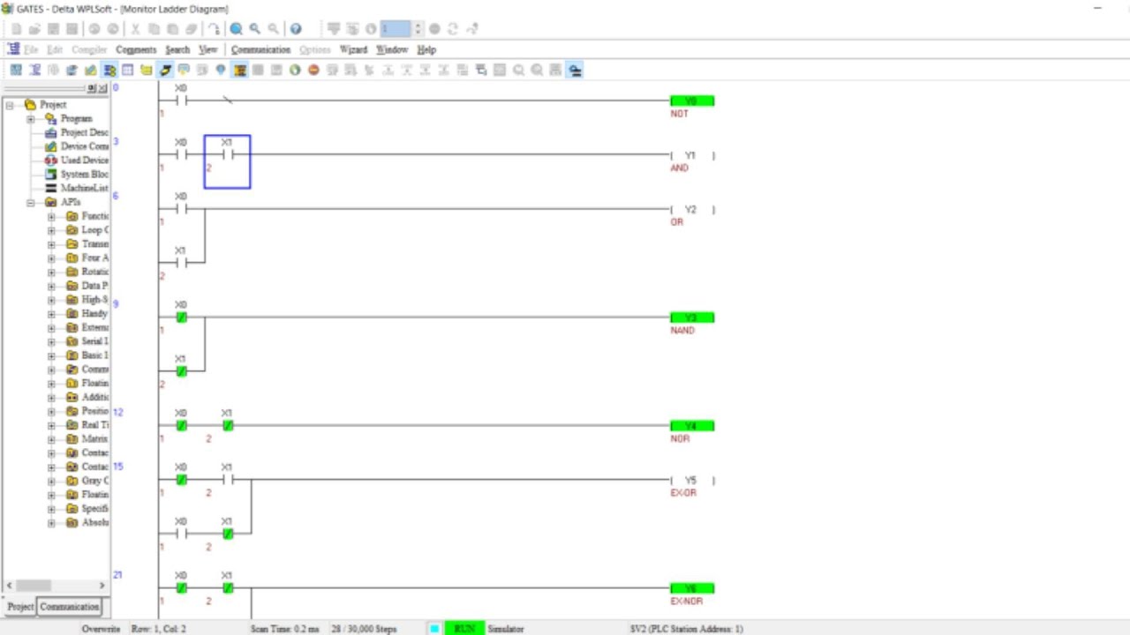Click the pin button on project panel header
The width and height of the screenshot is (1130, 635).
pyautogui.click(x=92, y=88)
